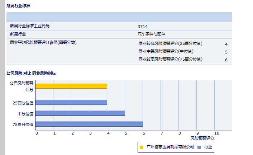The width and height of the screenshot is (253, 155).
Task: Select the 同业较低风险预警评分(25百分位值) text
Action: pos(170,43)
